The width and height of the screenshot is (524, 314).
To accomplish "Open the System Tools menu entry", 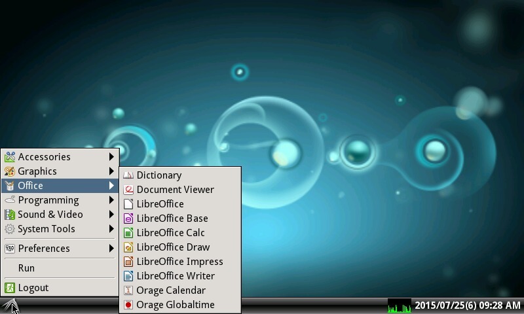I will 60,229.
